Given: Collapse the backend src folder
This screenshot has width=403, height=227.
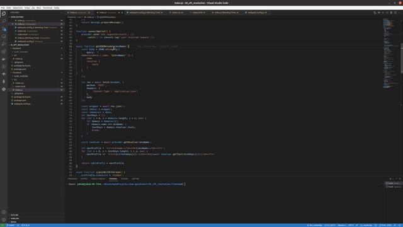Looking at the screenshot, I should 15,55.
